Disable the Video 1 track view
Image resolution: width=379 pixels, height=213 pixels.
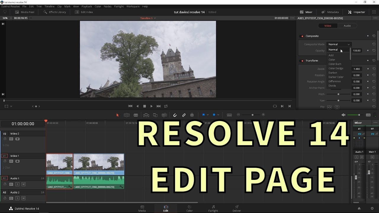[17, 161]
